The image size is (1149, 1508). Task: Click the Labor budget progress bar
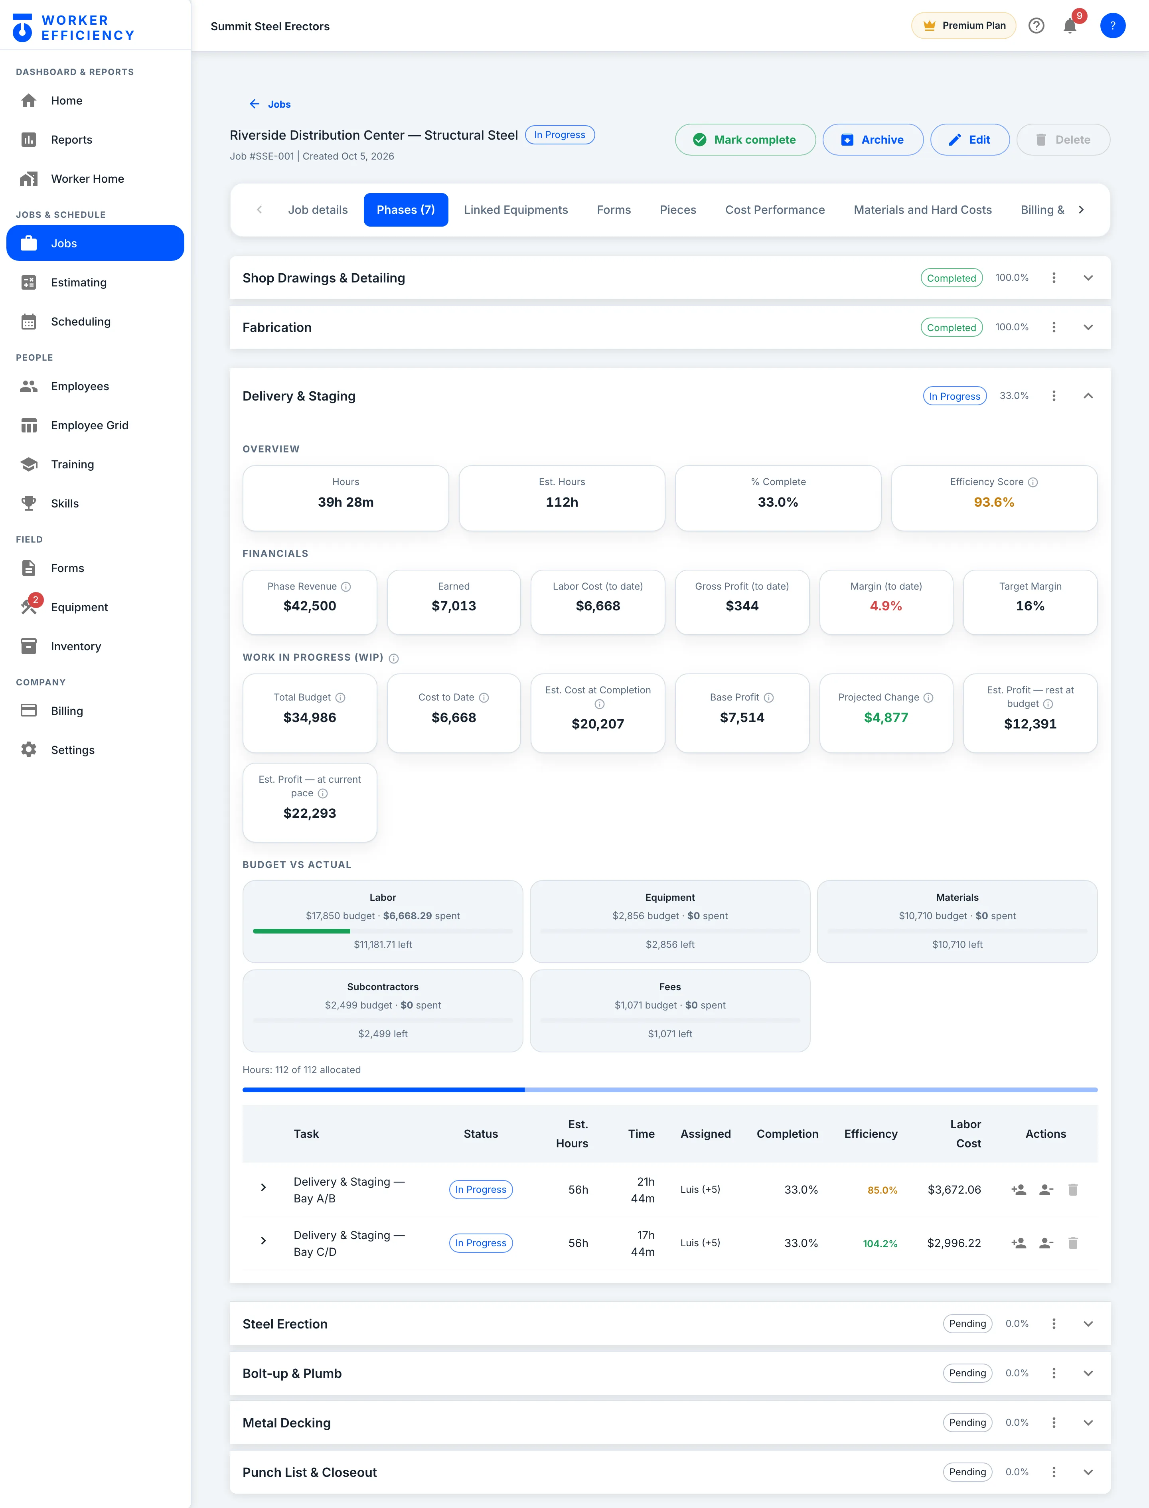coord(382,931)
